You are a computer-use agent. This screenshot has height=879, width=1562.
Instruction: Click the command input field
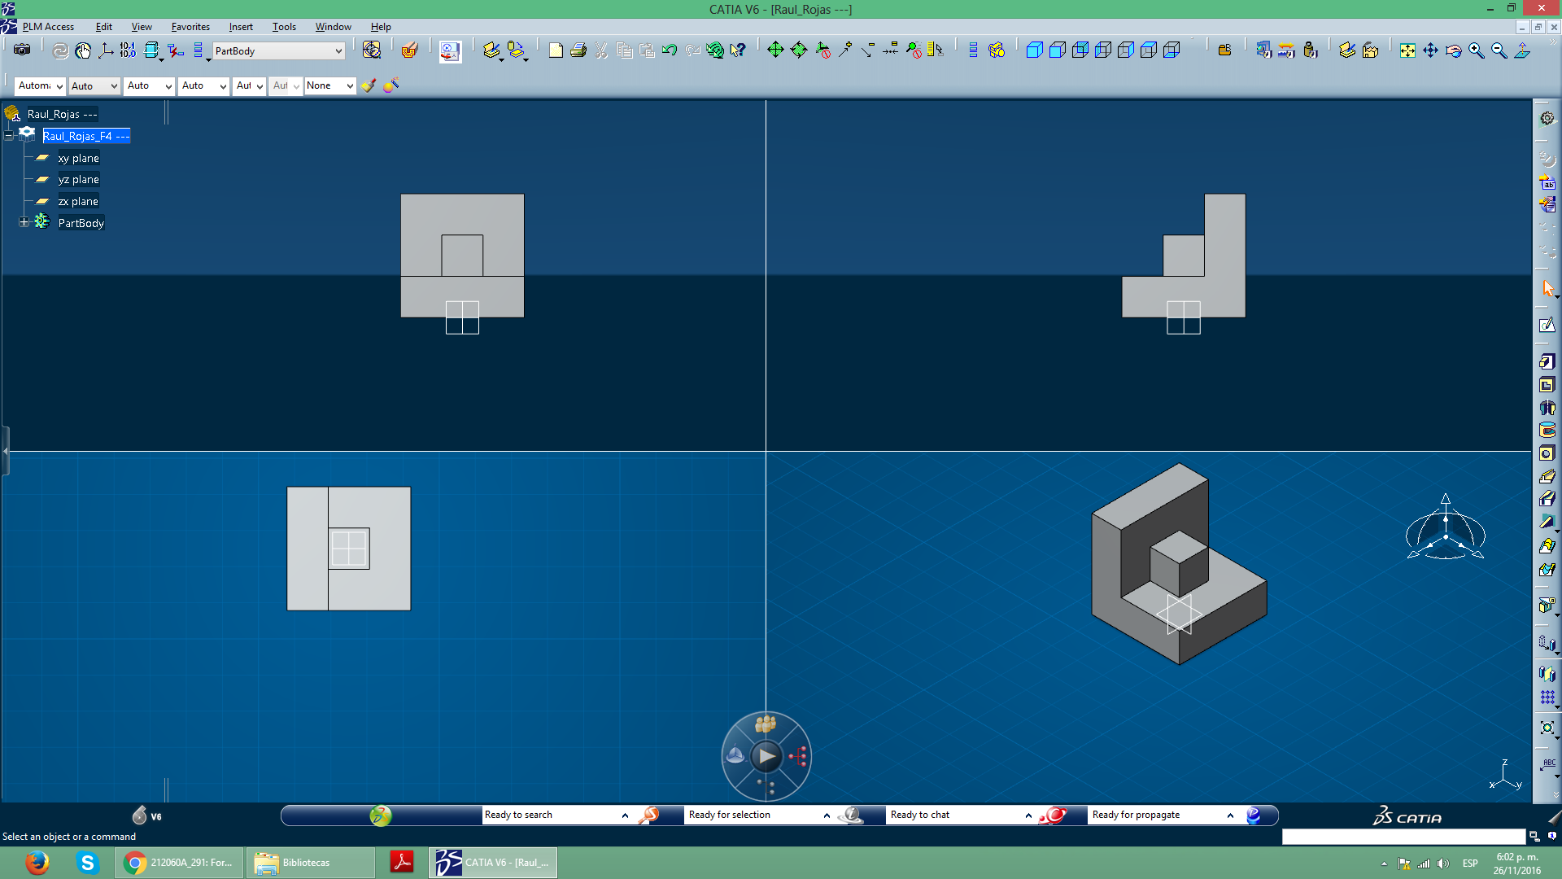pyautogui.click(x=1403, y=837)
